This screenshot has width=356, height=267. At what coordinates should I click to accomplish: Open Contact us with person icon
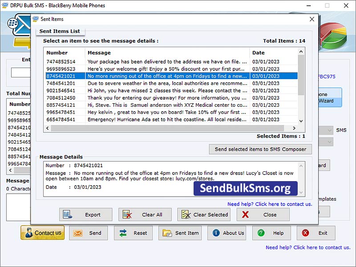(x=28, y=233)
